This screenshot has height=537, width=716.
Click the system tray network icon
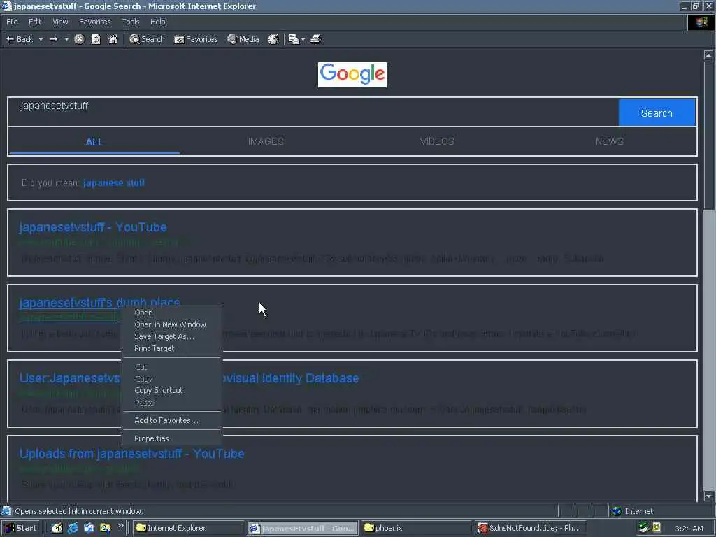click(644, 528)
